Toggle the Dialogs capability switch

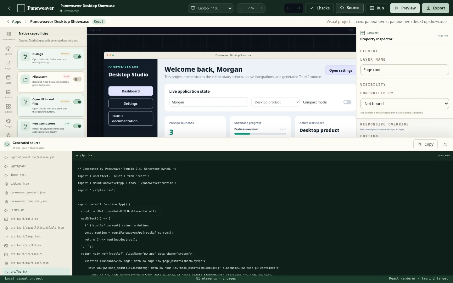point(77,57)
